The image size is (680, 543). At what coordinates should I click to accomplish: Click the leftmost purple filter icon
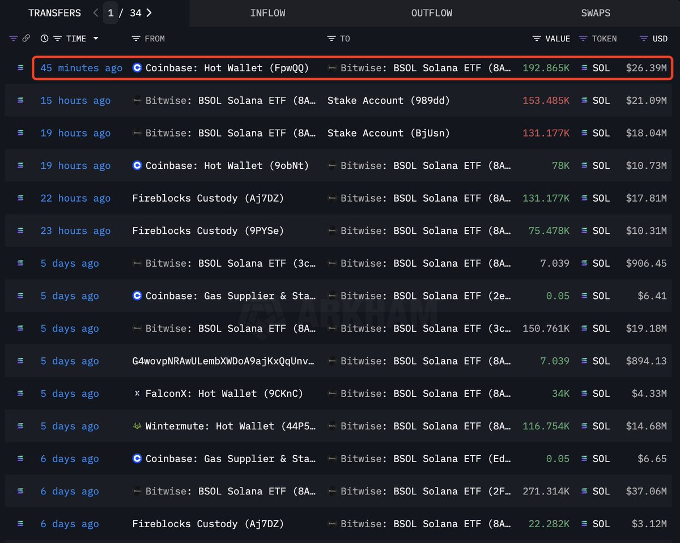(x=13, y=39)
